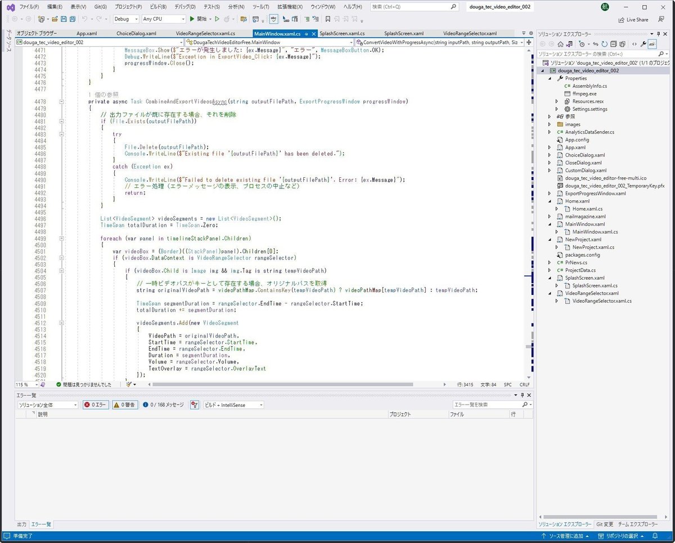Click the split editor plus icon
This screenshot has width=675, height=543.
530,42
